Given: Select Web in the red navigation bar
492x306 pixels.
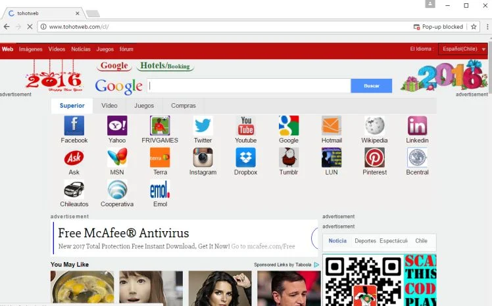Looking at the screenshot, I should pos(7,49).
